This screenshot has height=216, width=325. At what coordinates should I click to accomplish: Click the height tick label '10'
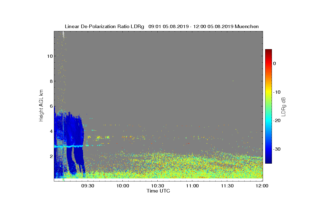(x=49, y=56)
